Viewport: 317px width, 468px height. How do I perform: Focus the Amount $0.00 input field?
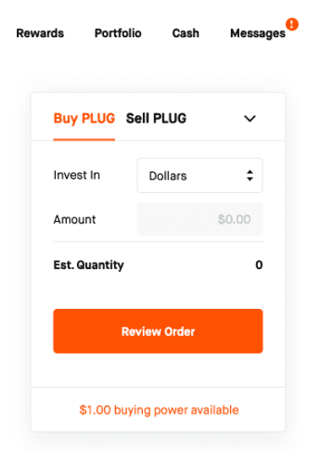[x=199, y=219]
